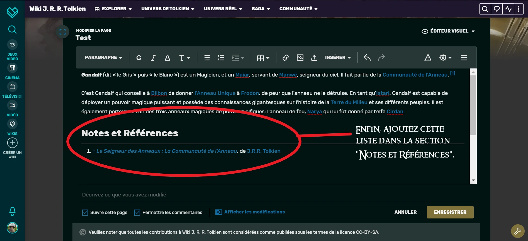Click the Manwë link
The height and width of the screenshot is (241, 528).
point(288,75)
